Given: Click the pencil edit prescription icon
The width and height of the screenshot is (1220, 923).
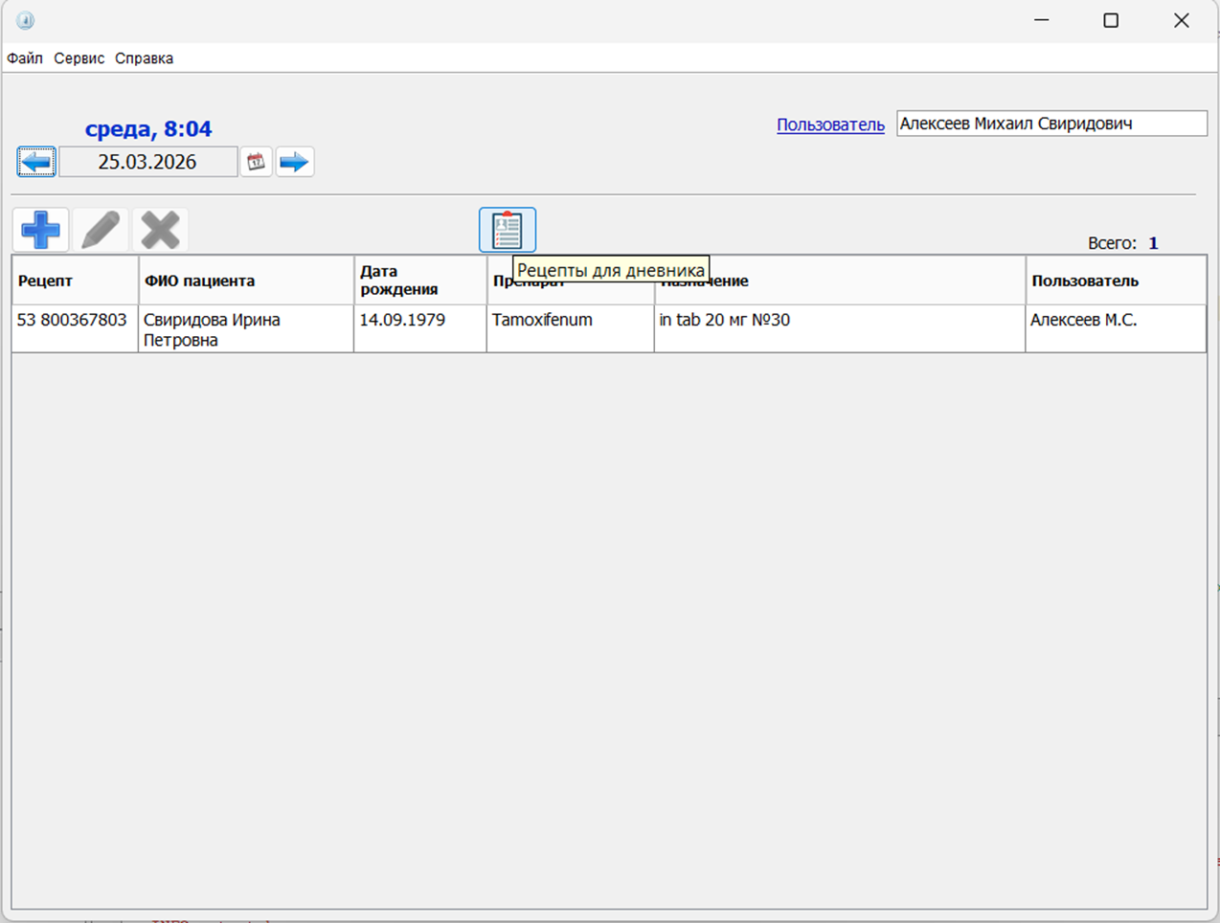Looking at the screenshot, I should tap(101, 230).
